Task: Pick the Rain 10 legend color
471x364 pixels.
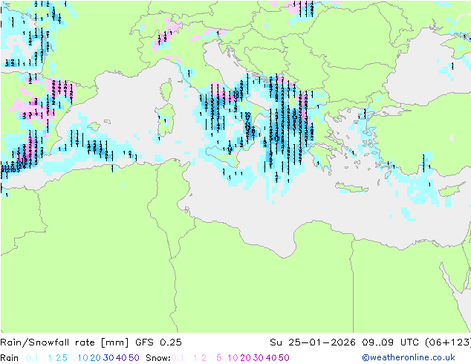Action: pyautogui.click(x=83, y=358)
